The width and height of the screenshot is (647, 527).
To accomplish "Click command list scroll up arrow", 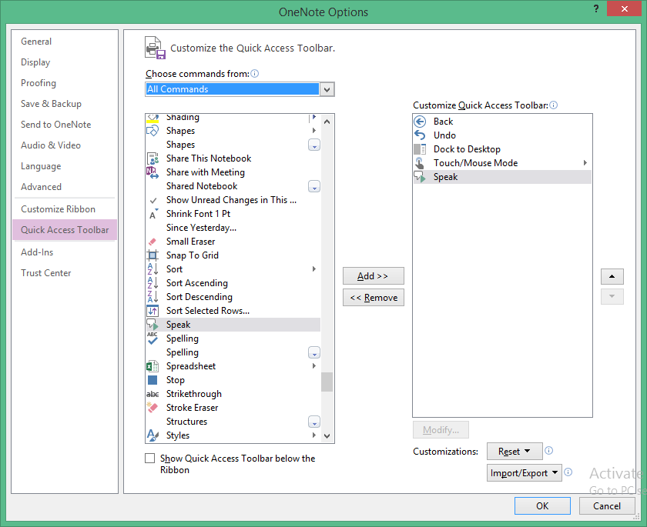I will point(327,122).
